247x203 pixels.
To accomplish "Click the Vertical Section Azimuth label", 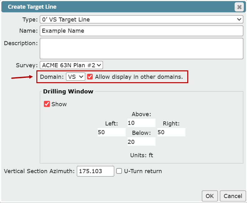I will 39,171.
